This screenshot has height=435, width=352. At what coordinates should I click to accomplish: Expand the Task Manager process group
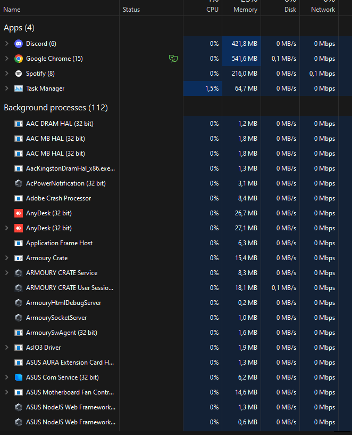pos(6,88)
